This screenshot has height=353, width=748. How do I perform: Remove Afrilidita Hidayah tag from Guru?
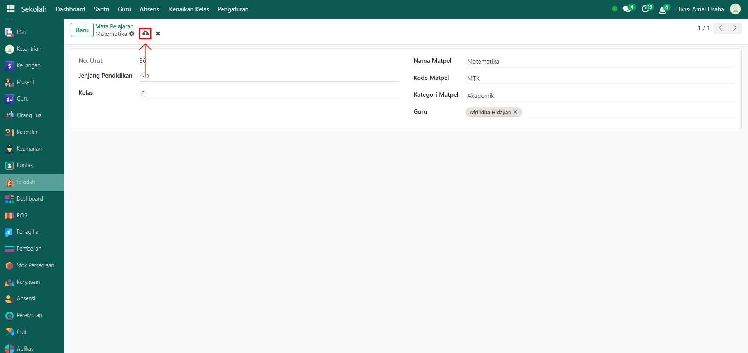pyautogui.click(x=515, y=112)
